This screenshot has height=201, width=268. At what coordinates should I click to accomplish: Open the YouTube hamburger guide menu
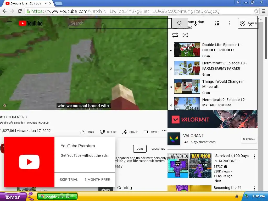point(9,23)
